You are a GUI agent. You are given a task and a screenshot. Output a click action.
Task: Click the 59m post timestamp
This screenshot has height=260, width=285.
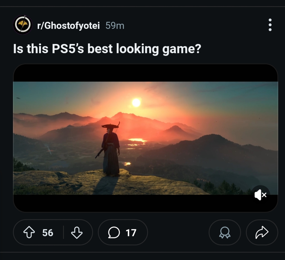click(115, 26)
